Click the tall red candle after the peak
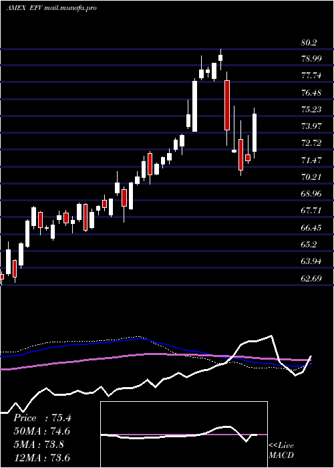The width and height of the screenshot is (334, 468). (x=227, y=106)
